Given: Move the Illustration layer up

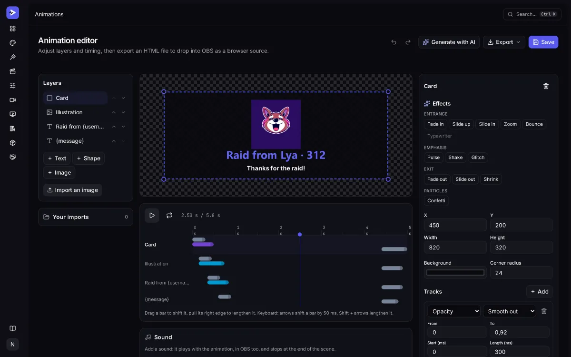Looking at the screenshot, I should point(114,112).
